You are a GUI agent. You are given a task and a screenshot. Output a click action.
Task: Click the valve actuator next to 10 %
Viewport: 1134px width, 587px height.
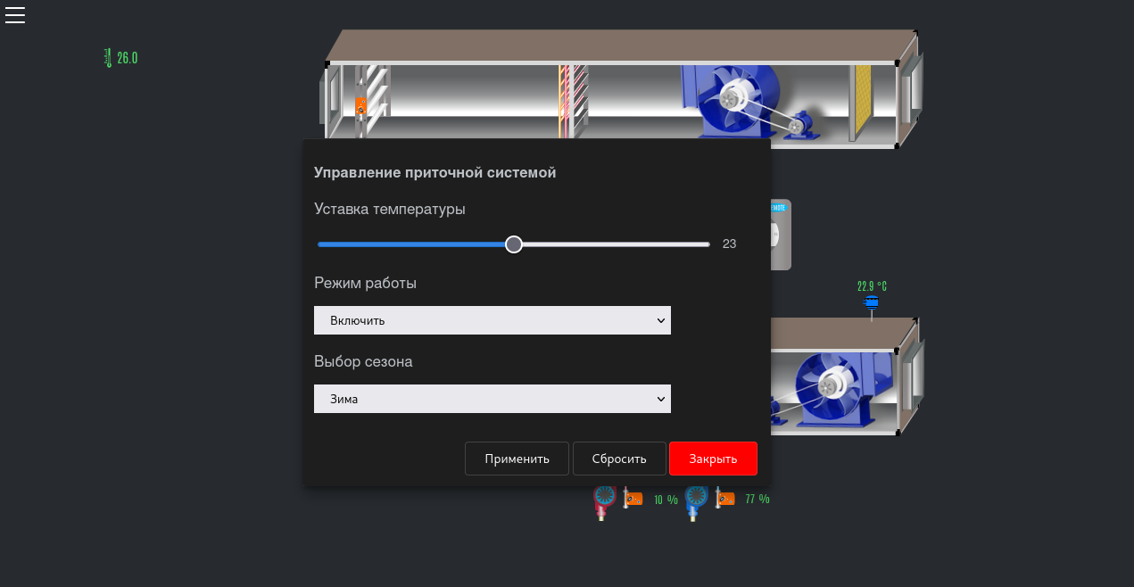pos(633,499)
